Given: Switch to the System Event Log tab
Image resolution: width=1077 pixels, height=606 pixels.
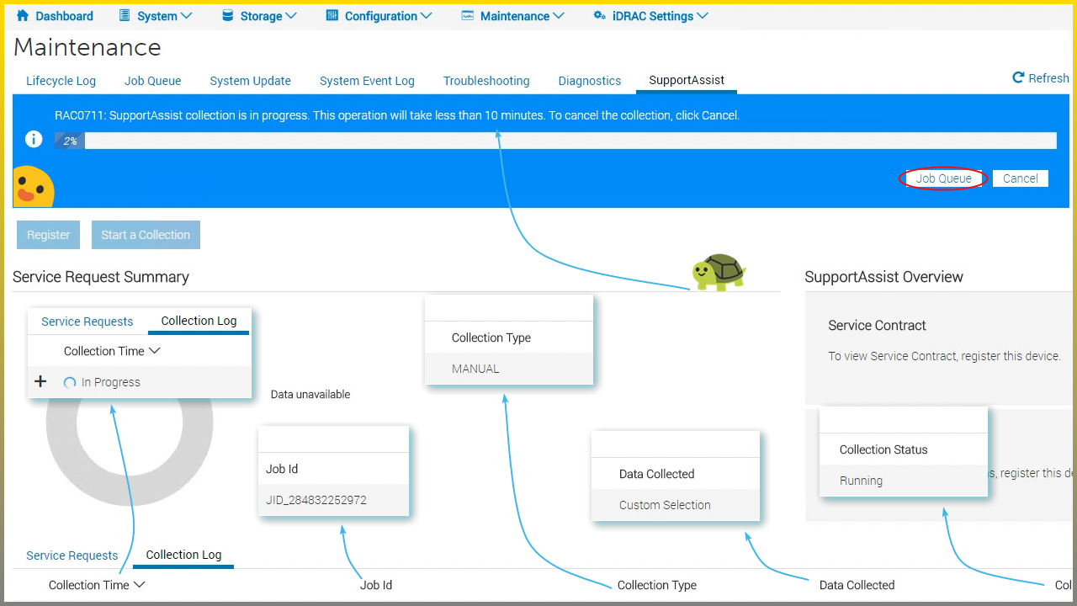Looking at the screenshot, I should [367, 81].
